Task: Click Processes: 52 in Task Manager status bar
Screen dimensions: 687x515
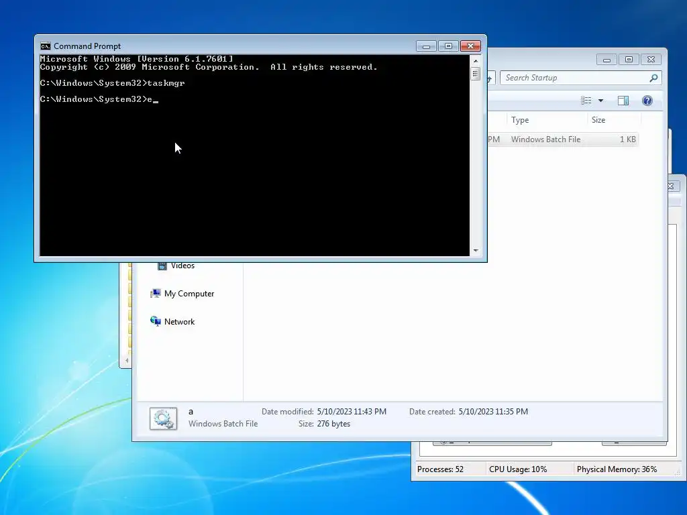Action: pyautogui.click(x=440, y=469)
